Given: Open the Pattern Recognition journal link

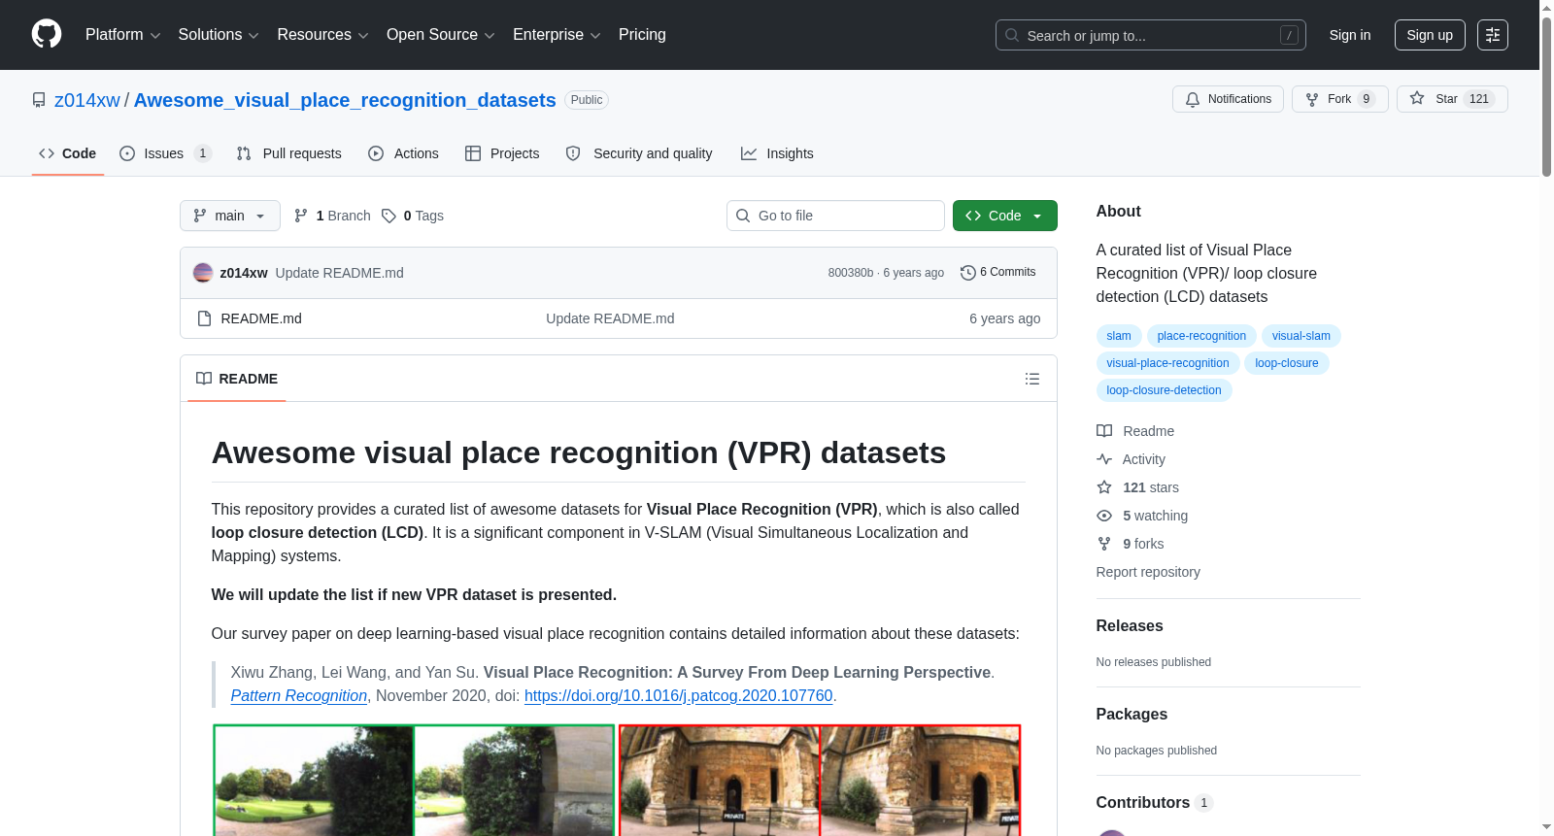Looking at the screenshot, I should click(299, 695).
